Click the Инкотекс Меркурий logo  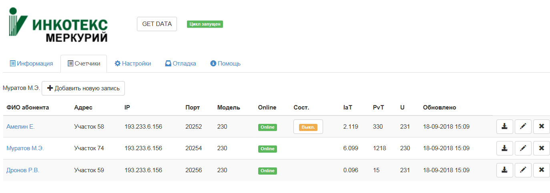pyautogui.click(x=58, y=25)
